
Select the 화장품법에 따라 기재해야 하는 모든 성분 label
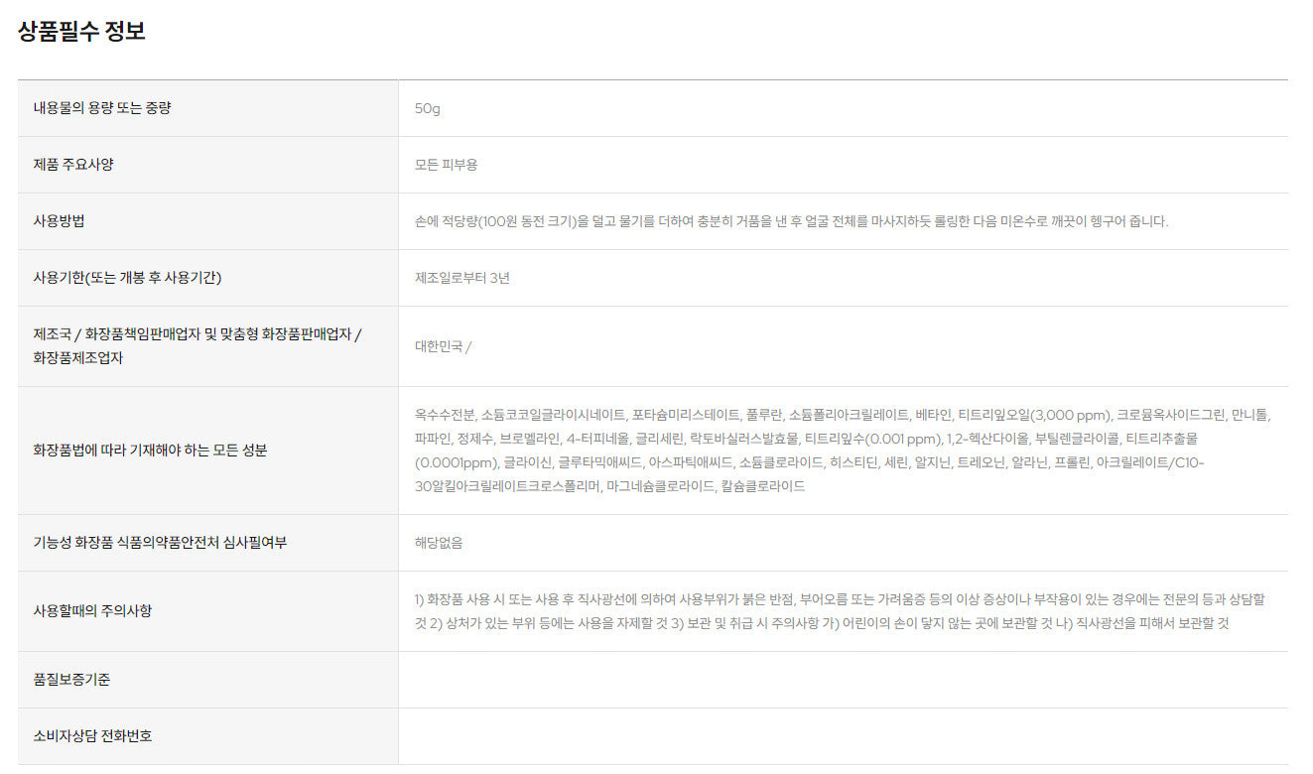[x=150, y=451]
